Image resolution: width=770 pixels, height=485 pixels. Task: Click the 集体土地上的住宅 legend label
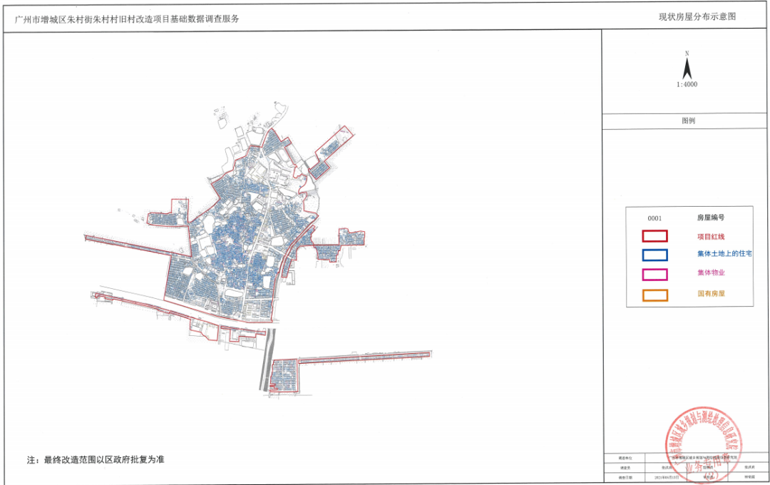(724, 254)
